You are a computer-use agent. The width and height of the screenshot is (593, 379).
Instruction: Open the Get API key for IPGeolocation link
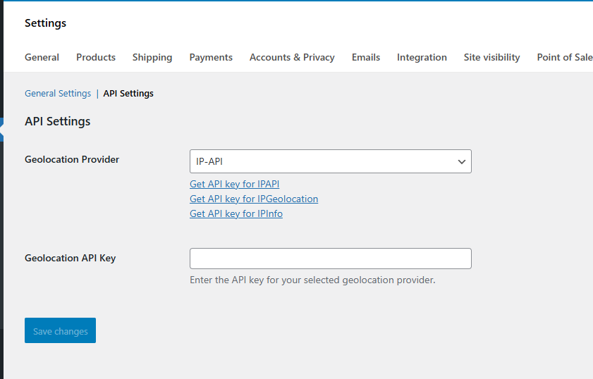click(x=254, y=199)
